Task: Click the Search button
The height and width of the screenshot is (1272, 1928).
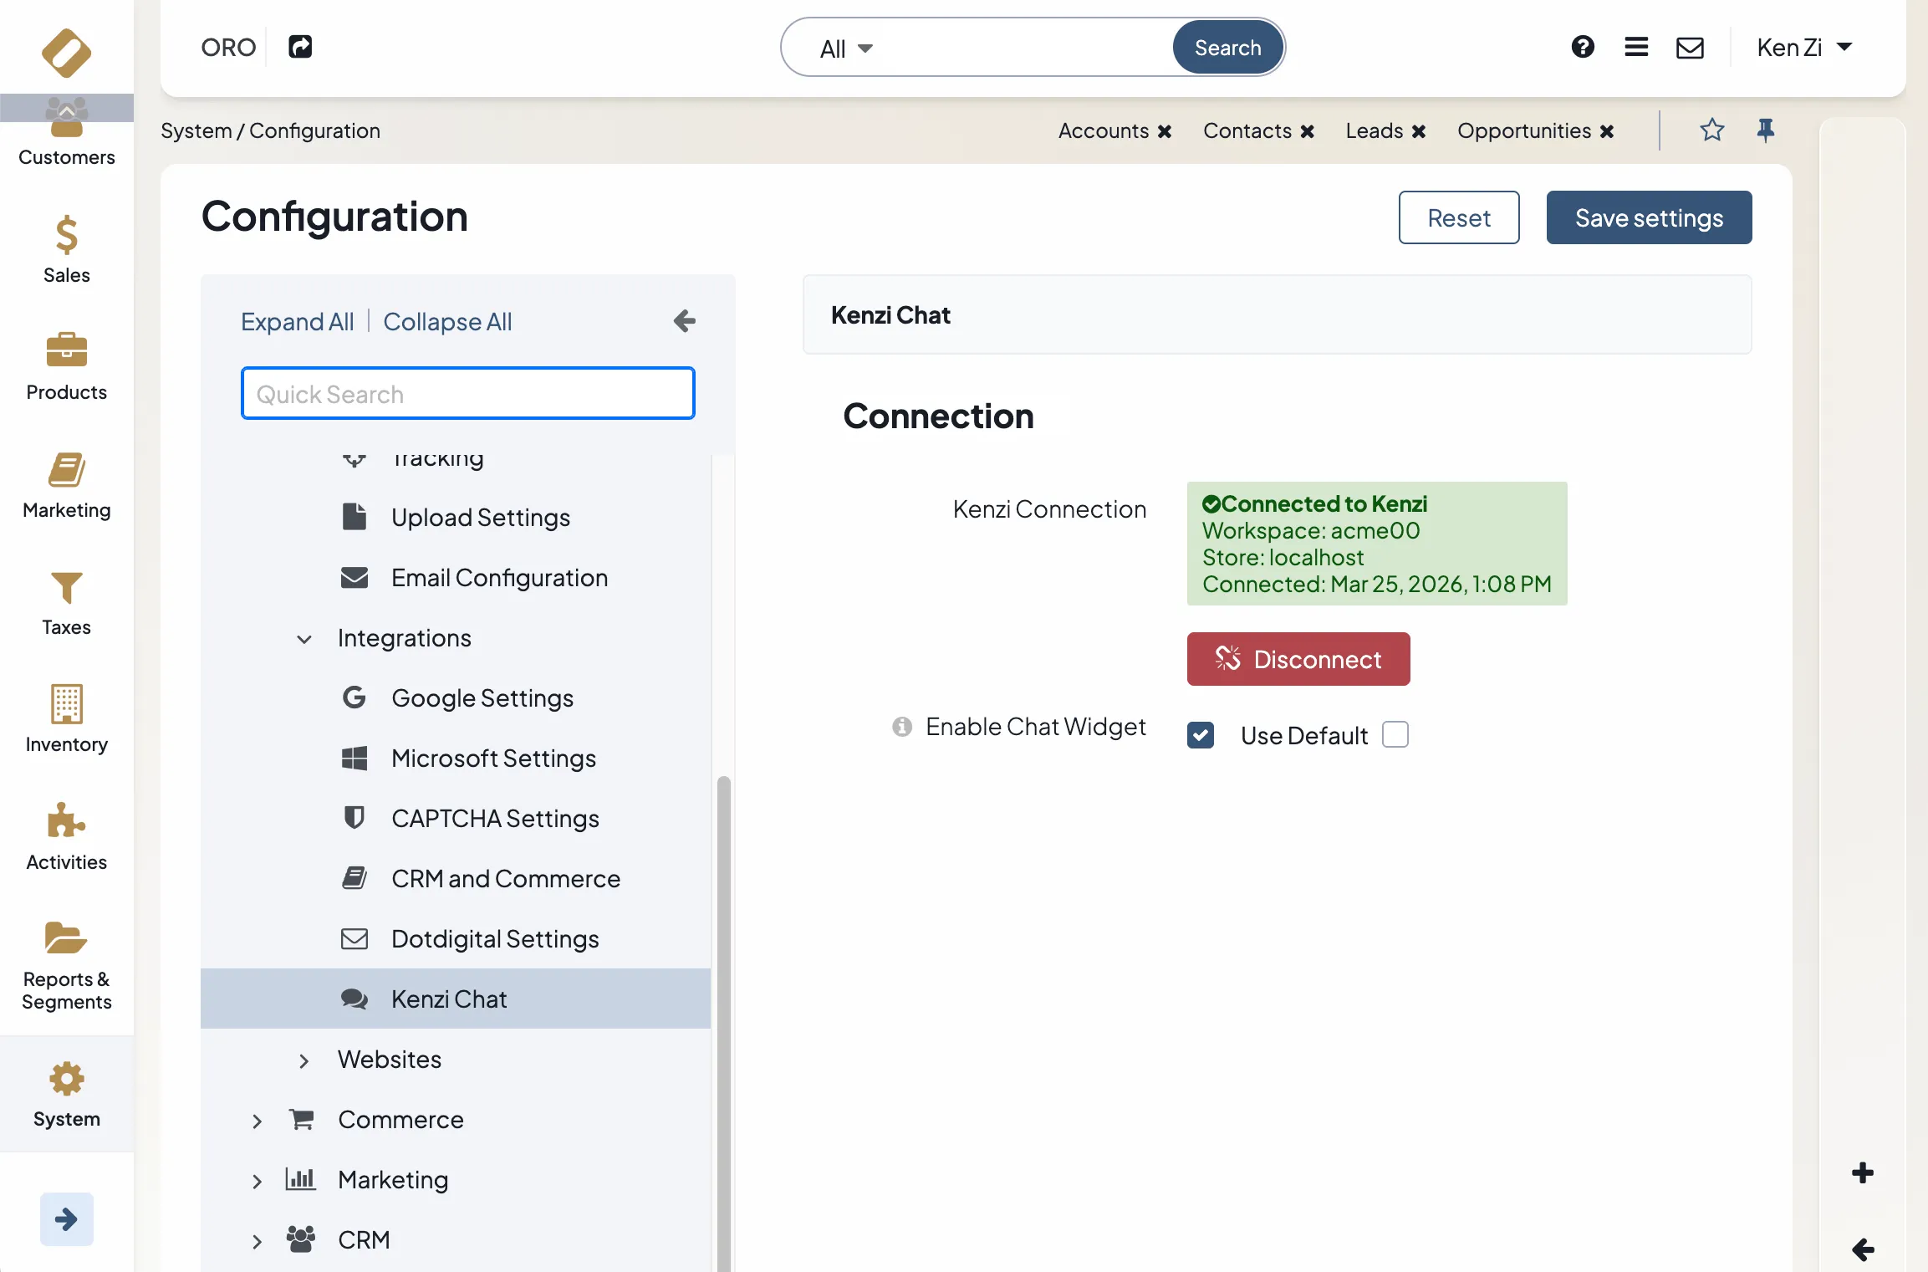Action: point(1227,47)
